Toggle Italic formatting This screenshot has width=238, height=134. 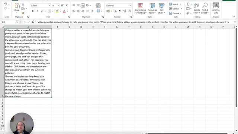[x=37, y=11]
